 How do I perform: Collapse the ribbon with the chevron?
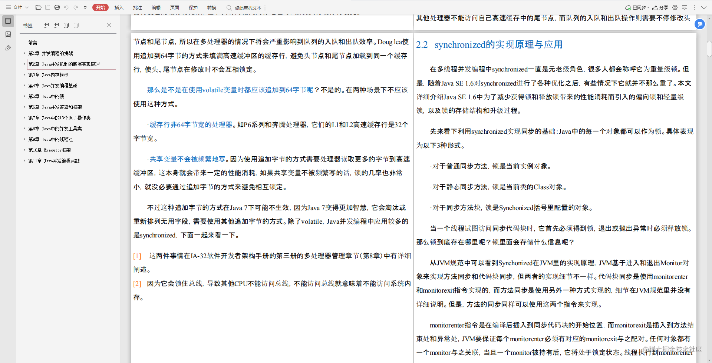[x=704, y=7]
